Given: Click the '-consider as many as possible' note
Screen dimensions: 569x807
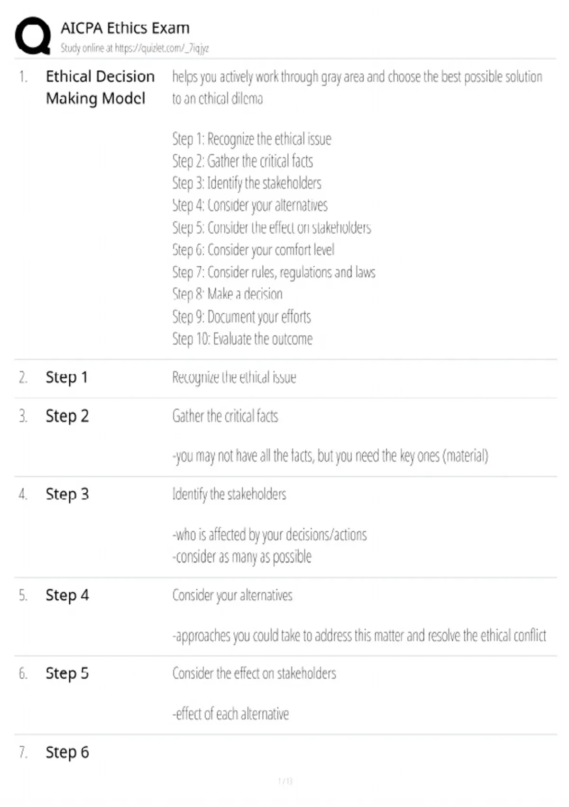Looking at the screenshot, I should 242,556.
